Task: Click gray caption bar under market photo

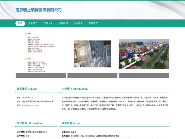Action: (x=144, y=75)
